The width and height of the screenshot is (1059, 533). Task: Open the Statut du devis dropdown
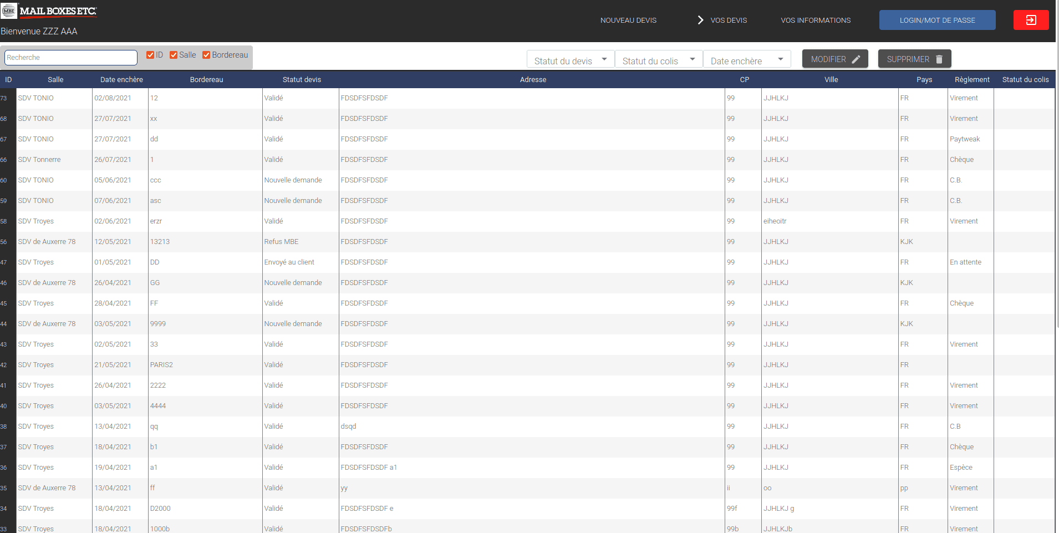pyautogui.click(x=570, y=60)
